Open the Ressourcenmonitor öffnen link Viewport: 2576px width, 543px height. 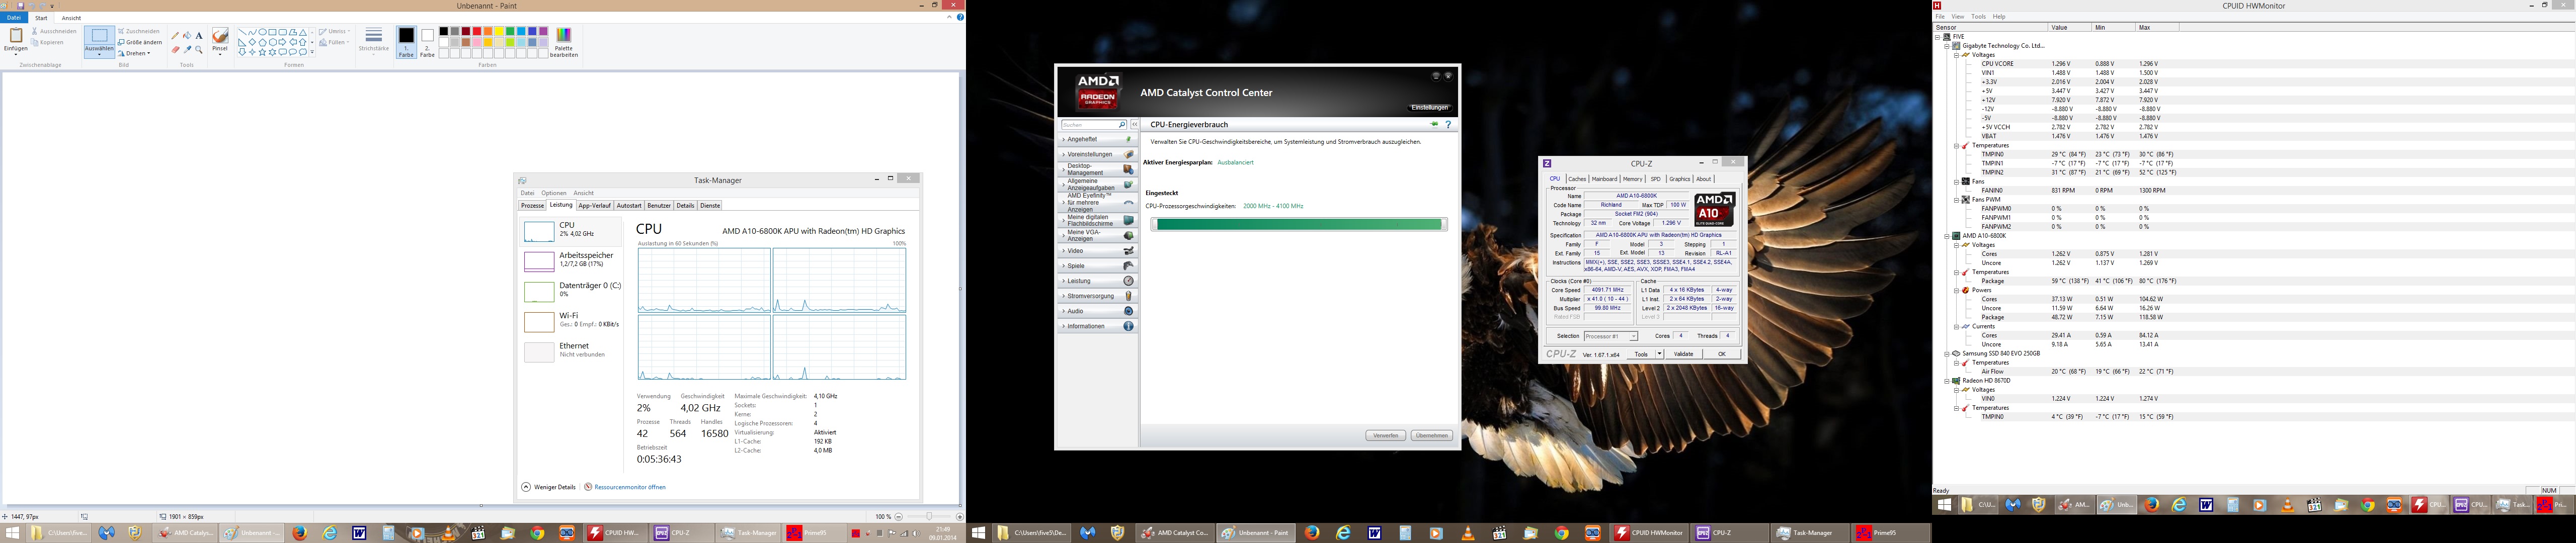point(630,487)
